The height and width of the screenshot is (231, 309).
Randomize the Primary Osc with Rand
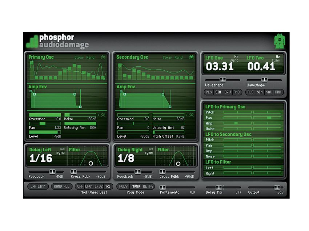point(90,58)
